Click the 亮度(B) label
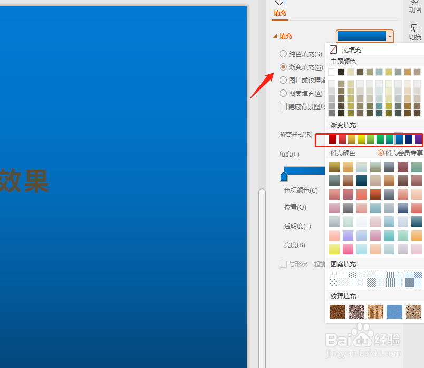The height and width of the screenshot is (368, 424). [x=294, y=245]
